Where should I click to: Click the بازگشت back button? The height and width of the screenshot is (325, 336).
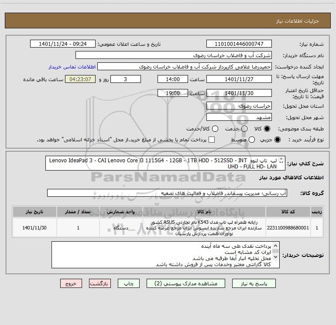[100, 284]
